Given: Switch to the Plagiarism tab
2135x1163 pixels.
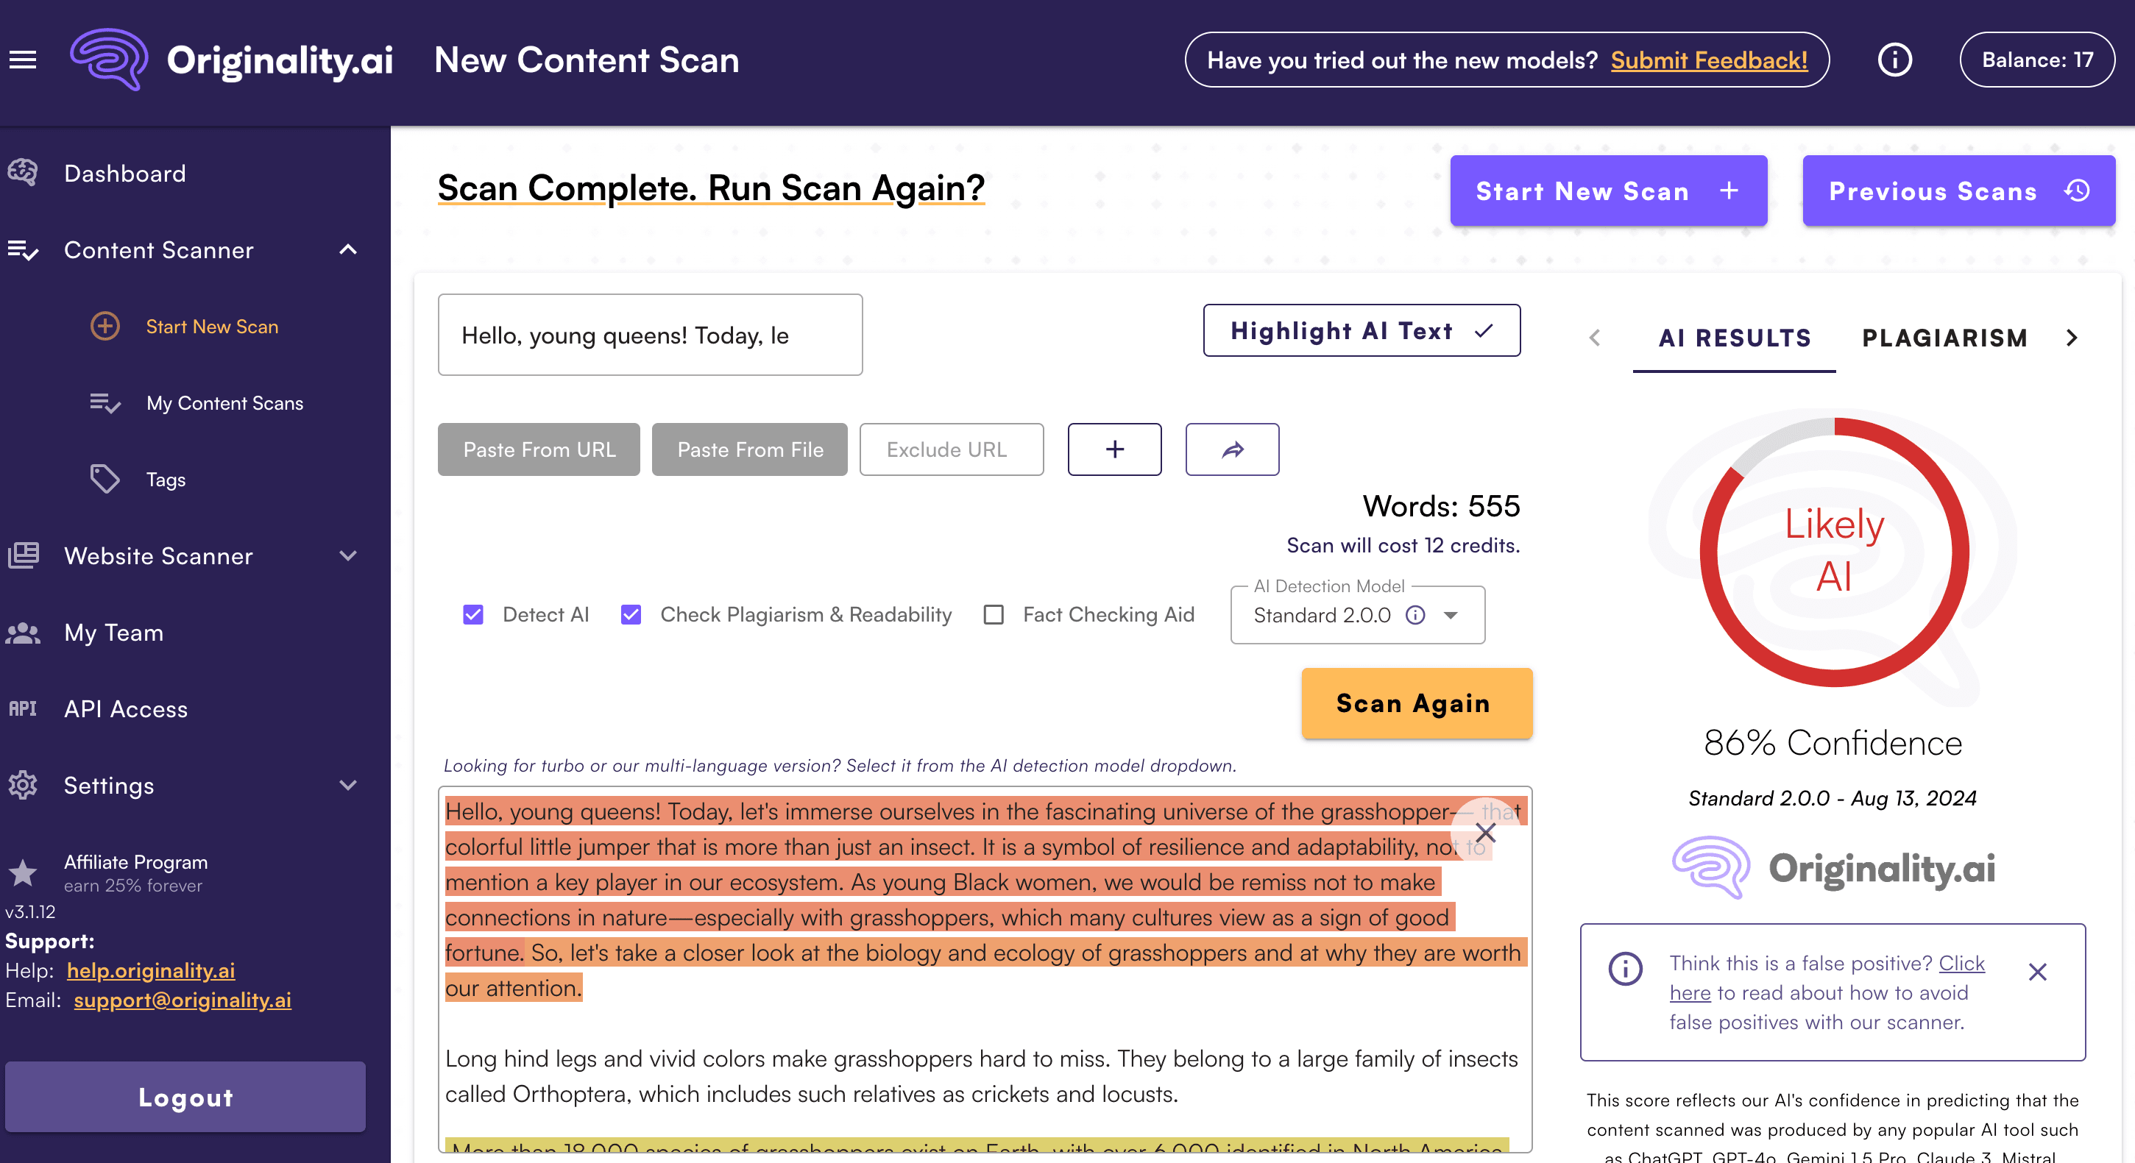Looking at the screenshot, I should 1944,338.
